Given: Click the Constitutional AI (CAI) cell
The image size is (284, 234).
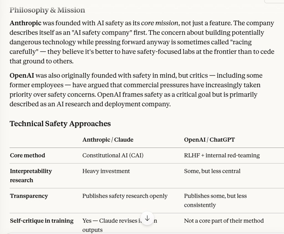Looking at the screenshot, I should click(113, 155).
